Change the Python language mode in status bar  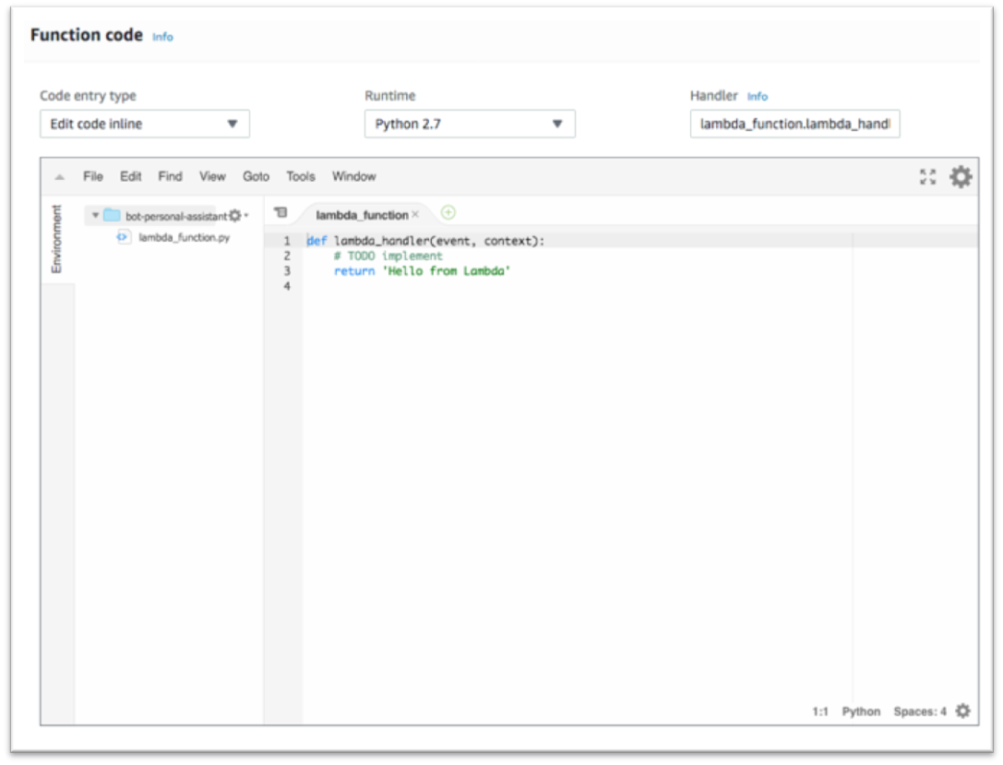click(861, 711)
